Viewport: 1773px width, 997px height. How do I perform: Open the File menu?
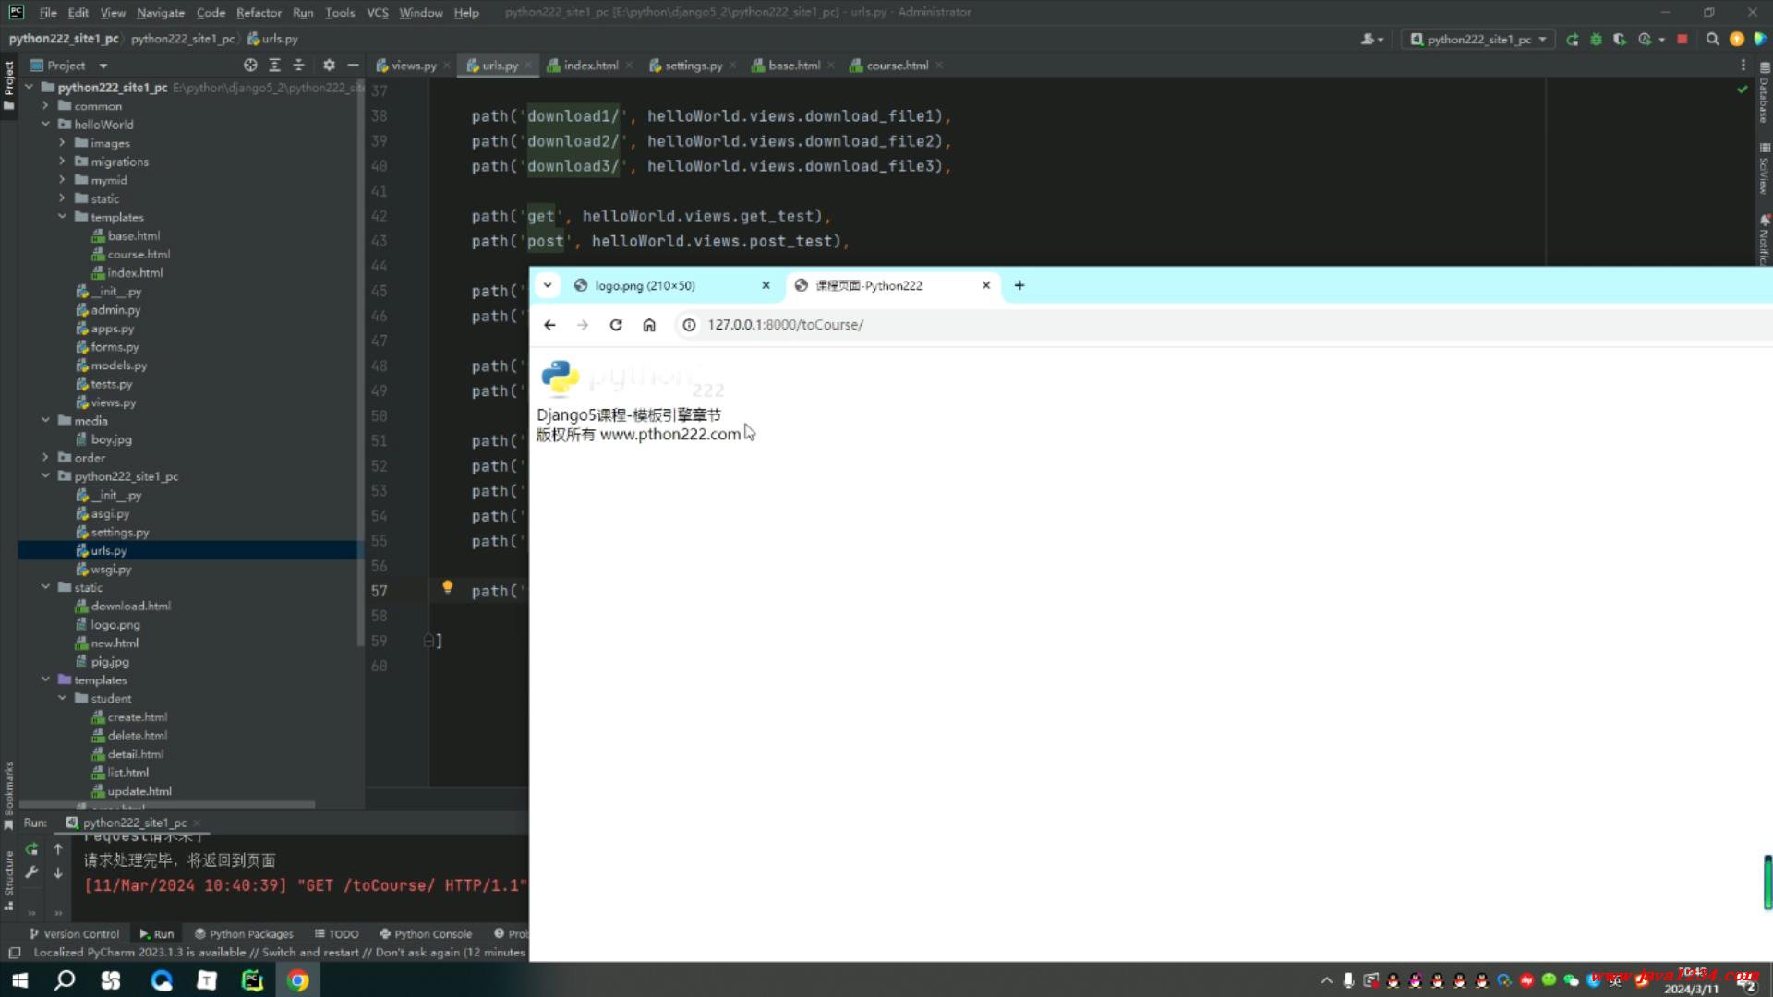tap(48, 13)
